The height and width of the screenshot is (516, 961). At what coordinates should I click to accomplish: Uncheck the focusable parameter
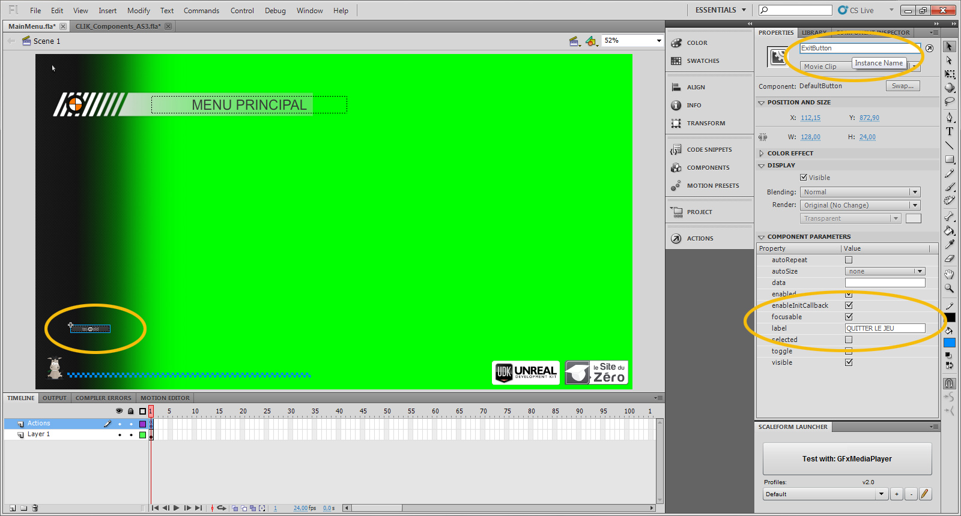click(x=849, y=317)
